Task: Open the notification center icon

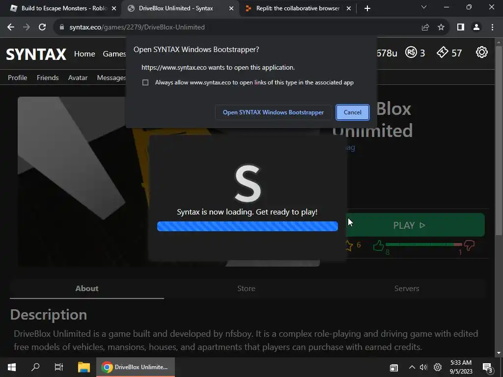Action: point(488,368)
